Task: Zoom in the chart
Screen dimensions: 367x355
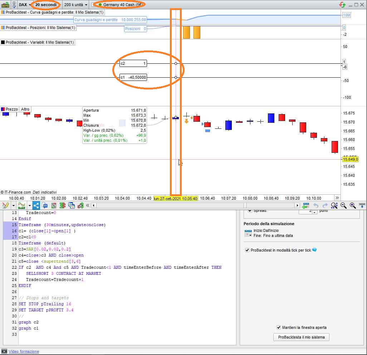Action: [353, 206]
